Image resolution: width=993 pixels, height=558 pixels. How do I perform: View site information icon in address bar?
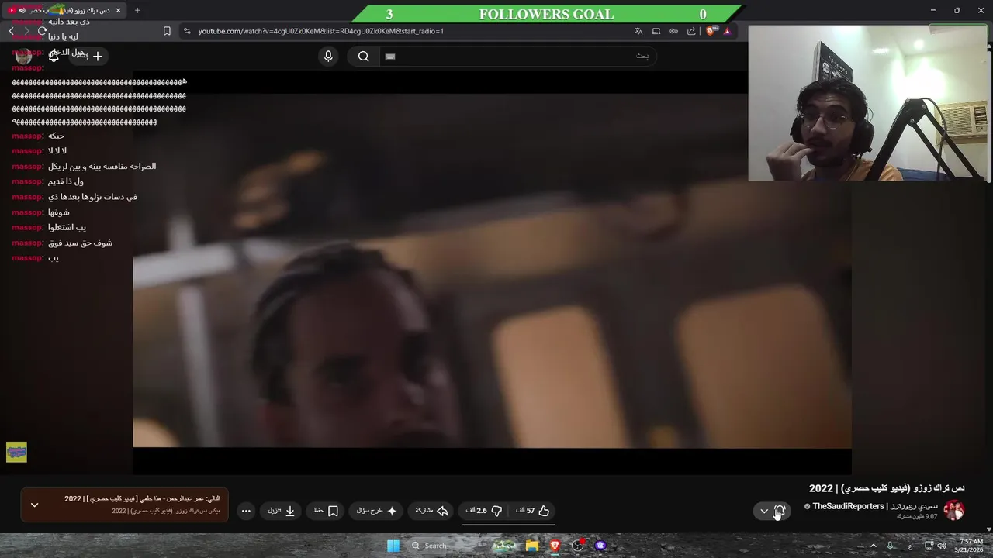tap(186, 31)
